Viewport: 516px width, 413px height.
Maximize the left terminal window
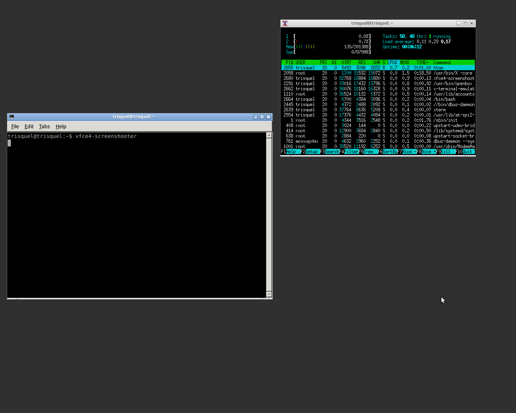pos(262,117)
